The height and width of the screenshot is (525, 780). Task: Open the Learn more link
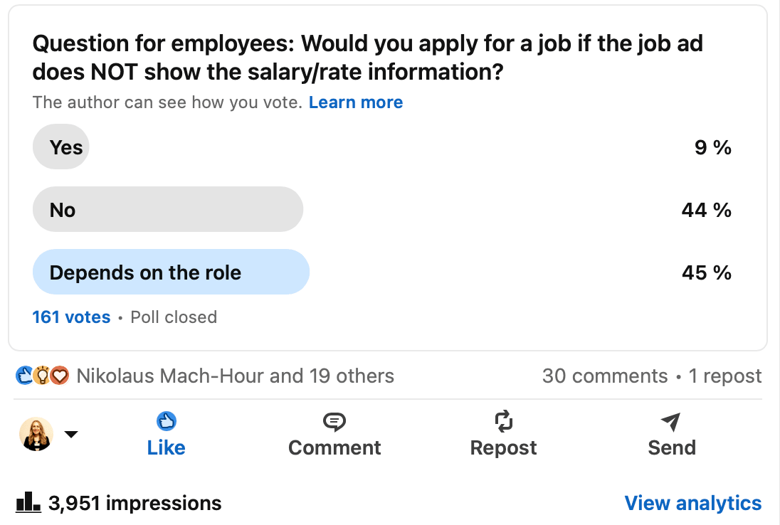pos(356,102)
